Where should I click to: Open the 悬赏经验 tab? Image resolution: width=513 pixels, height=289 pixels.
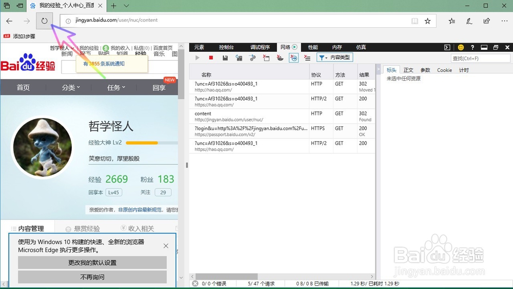pyautogui.click(x=83, y=228)
